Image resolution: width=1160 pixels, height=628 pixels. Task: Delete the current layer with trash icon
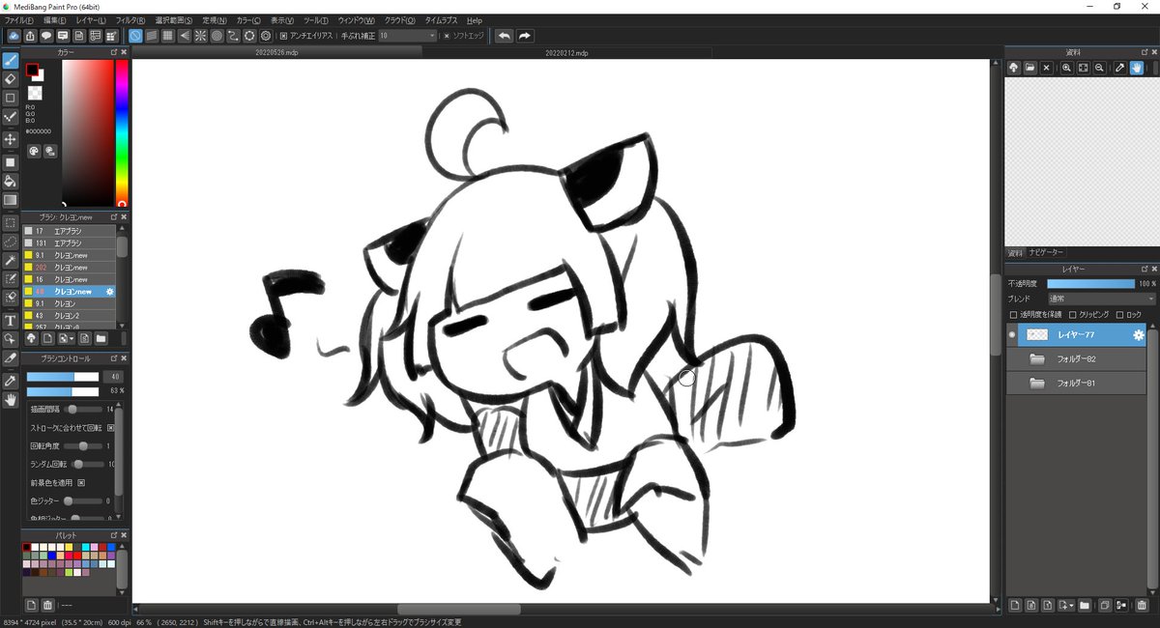pos(1143,606)
